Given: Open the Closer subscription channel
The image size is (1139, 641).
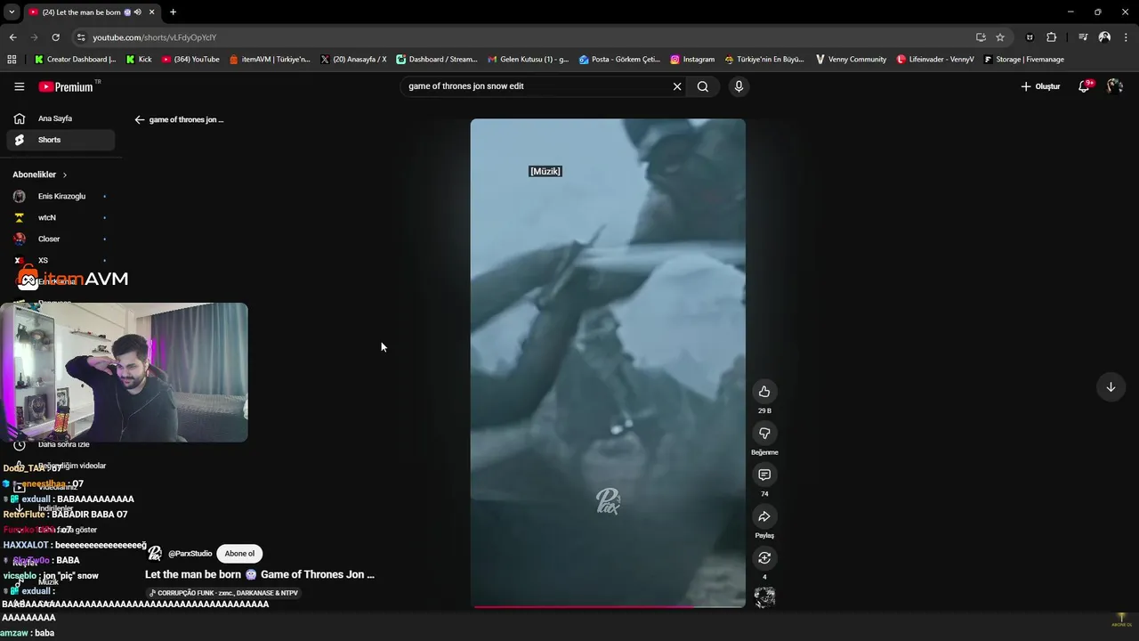Looking at the screenshot, I should tap(61, 239).
